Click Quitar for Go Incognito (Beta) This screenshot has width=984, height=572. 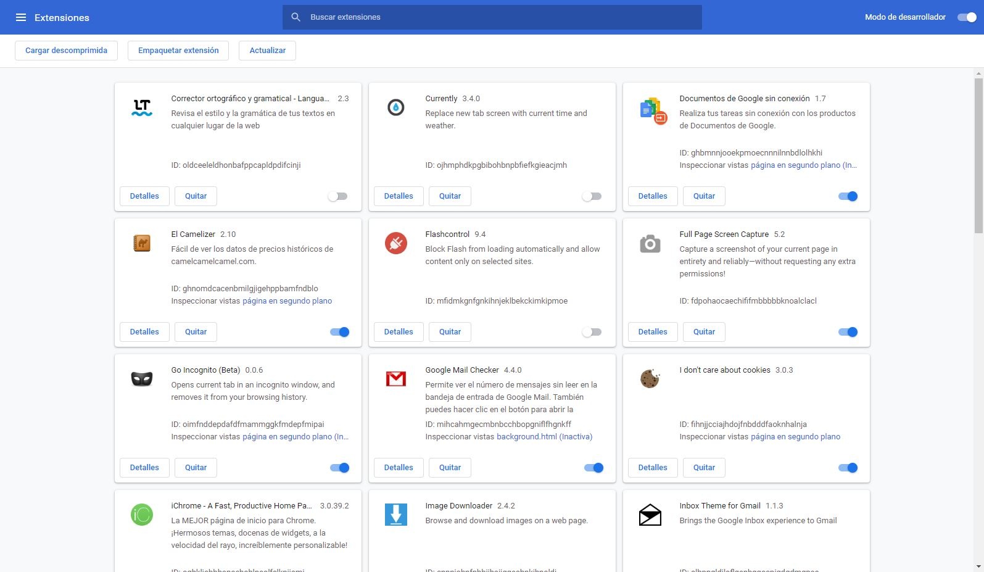pos(196,468)
